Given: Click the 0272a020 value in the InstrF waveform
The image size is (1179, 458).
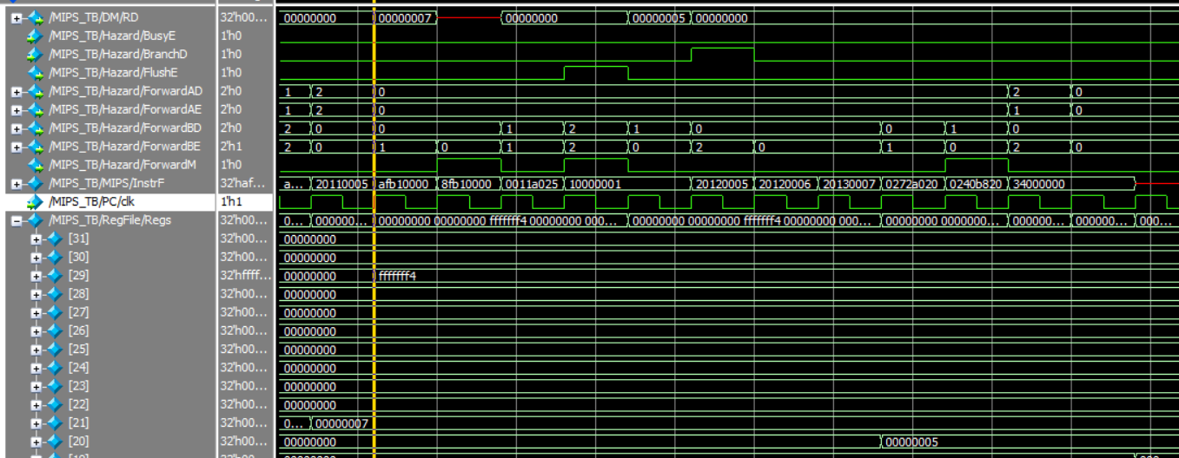Looking at the screenshot, I should coord(912,184).
